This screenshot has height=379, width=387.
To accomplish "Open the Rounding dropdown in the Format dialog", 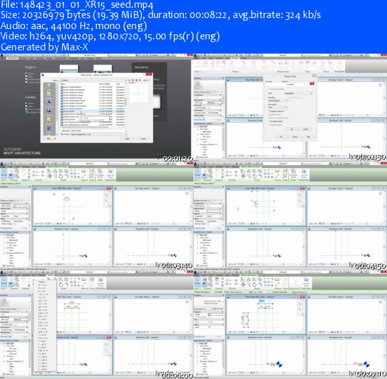I will coord(278,101).
